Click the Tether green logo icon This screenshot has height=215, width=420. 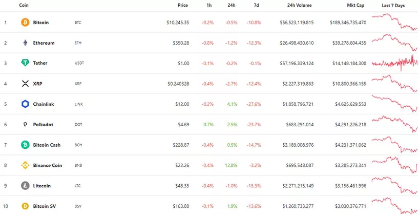point(25,63)
